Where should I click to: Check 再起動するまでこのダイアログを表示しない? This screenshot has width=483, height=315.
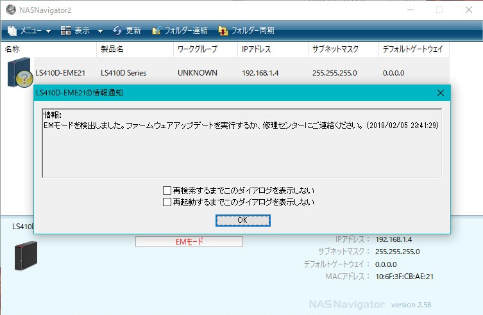point(167,202)
